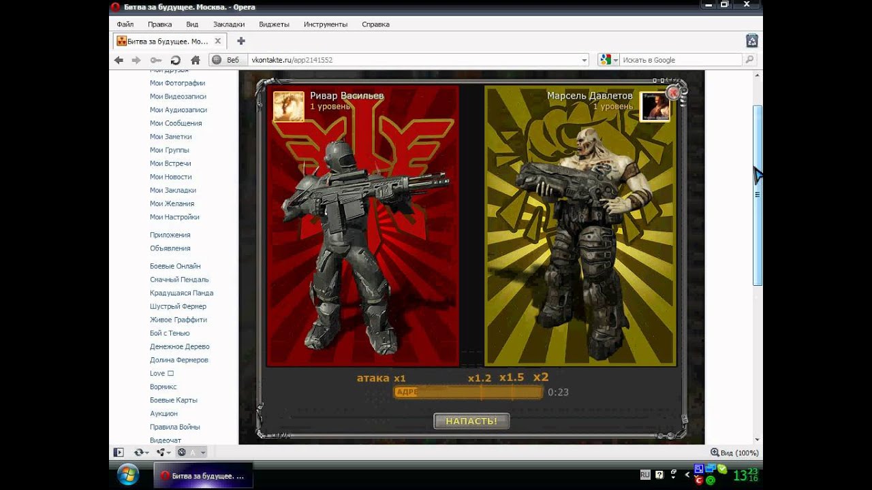Click the НАПАСТЬ! attack button

[471, 421]
